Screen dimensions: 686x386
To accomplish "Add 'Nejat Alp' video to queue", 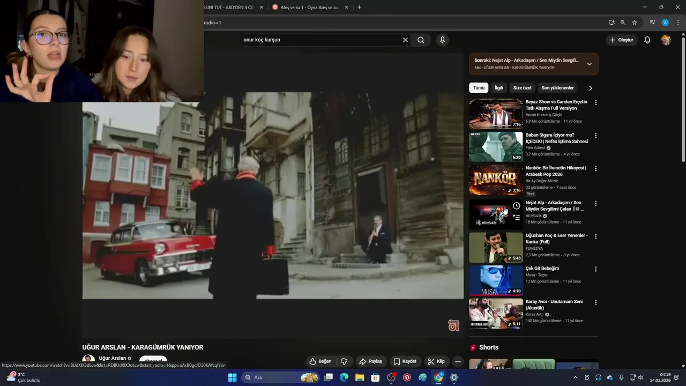I will click(517, 217).
